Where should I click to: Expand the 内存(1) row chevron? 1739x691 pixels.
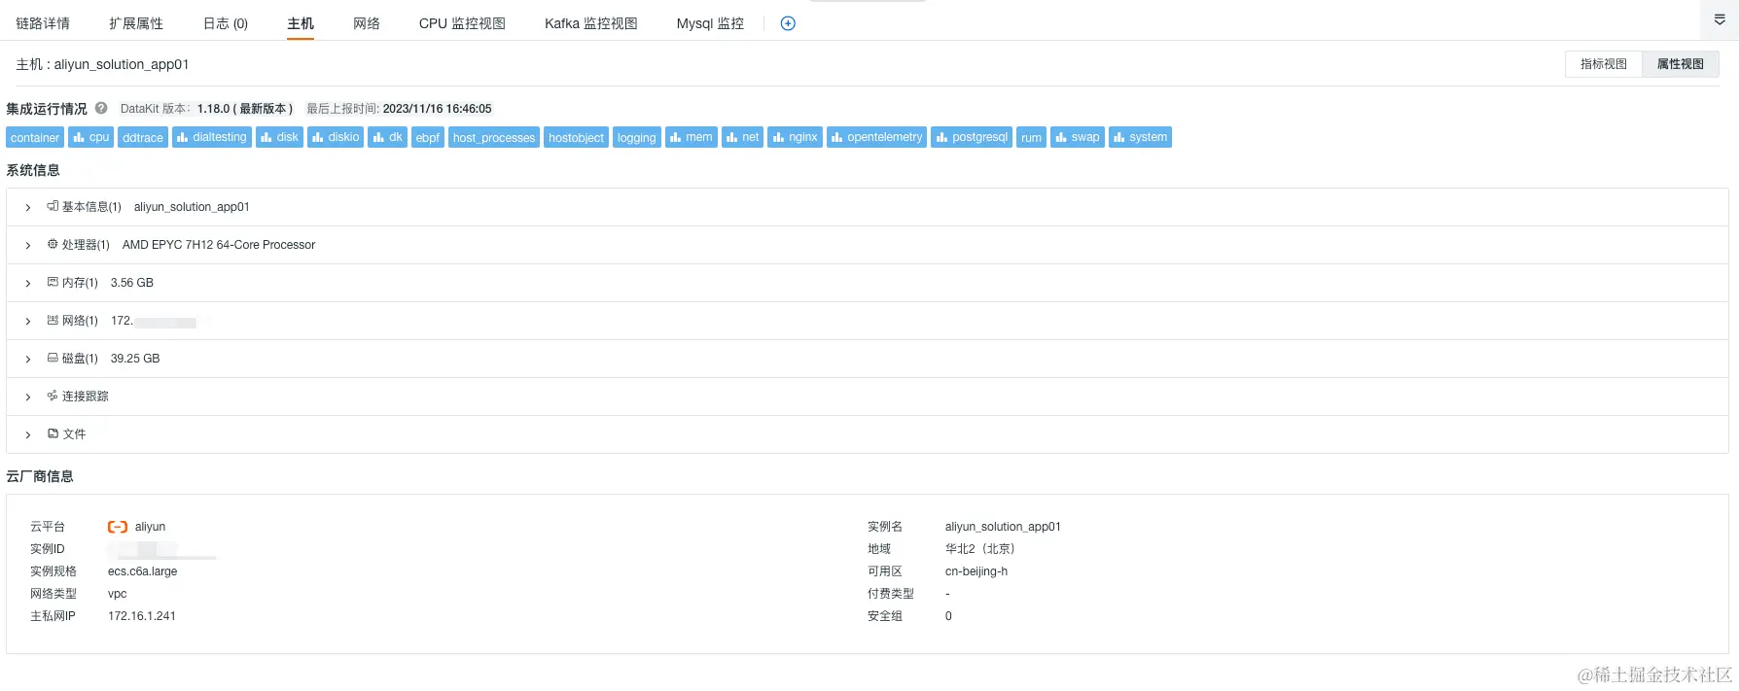point(27,283)
